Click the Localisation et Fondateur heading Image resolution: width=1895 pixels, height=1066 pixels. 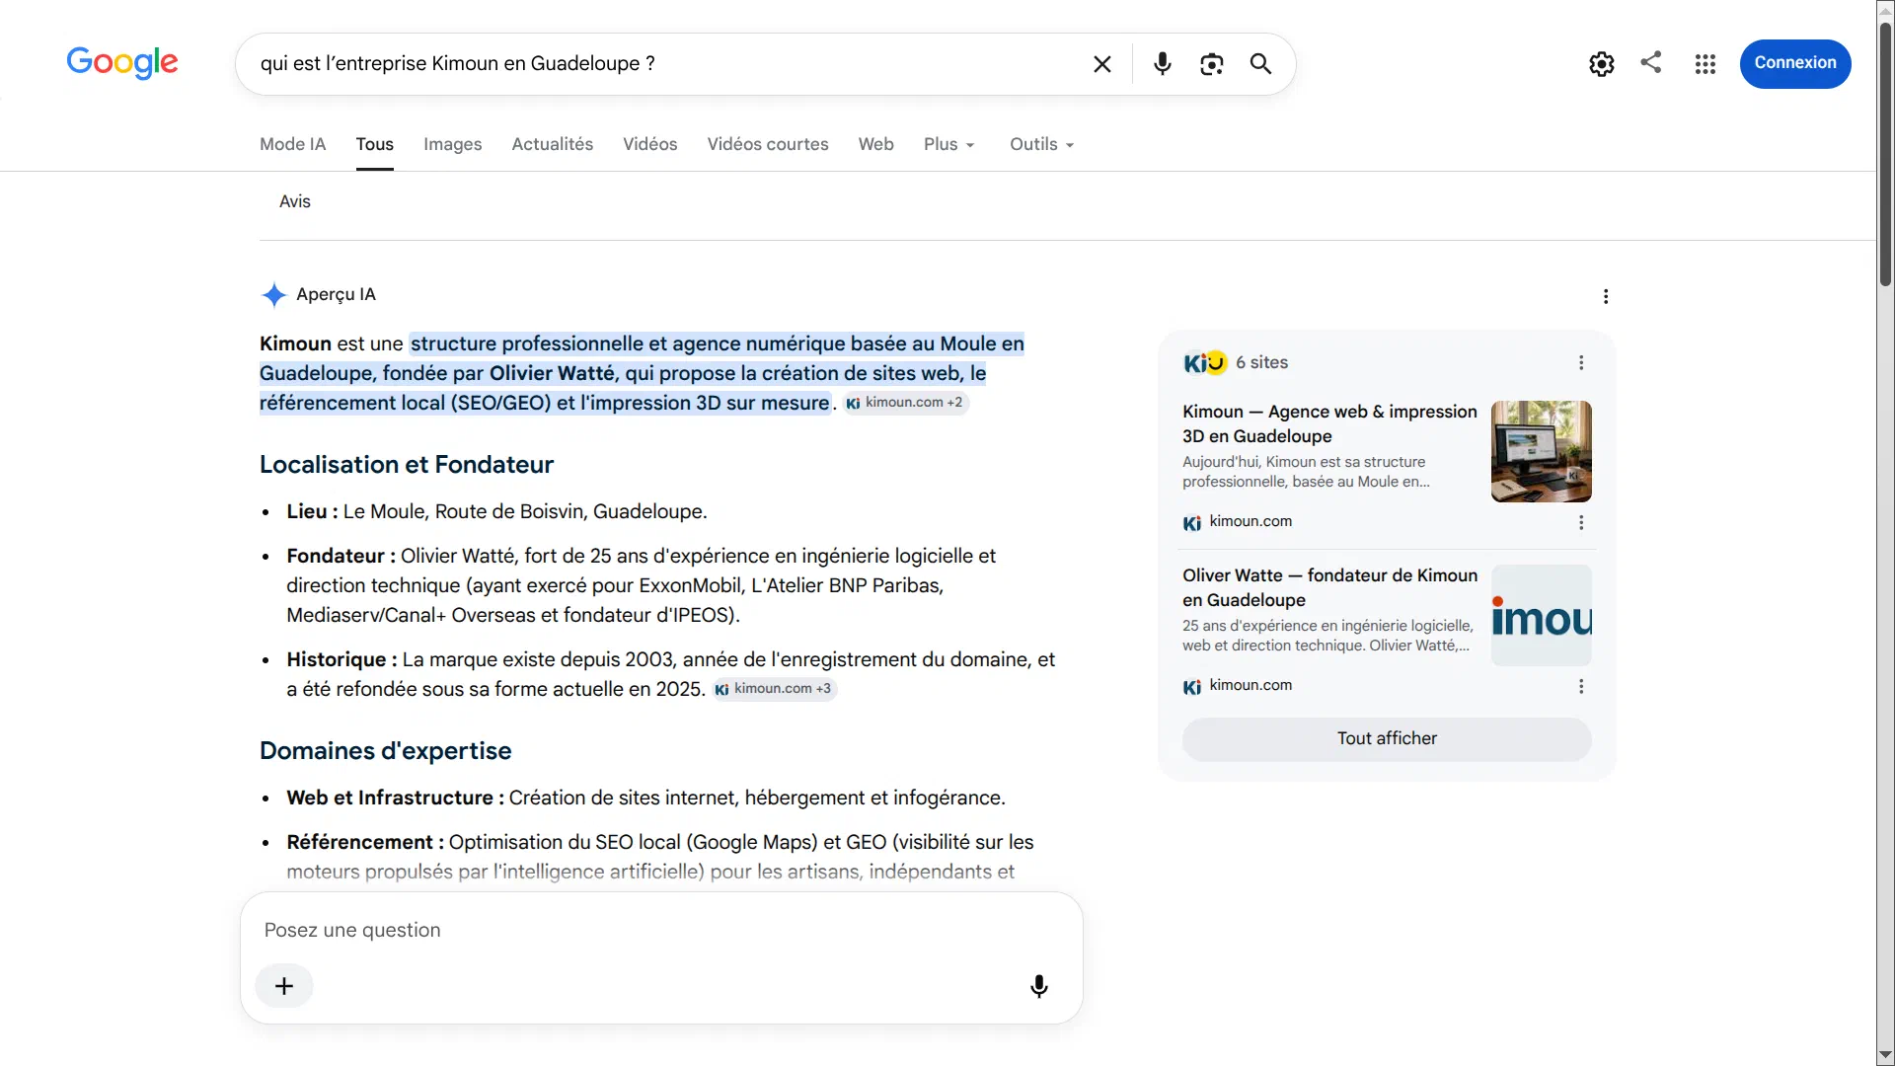coord(407,465)
